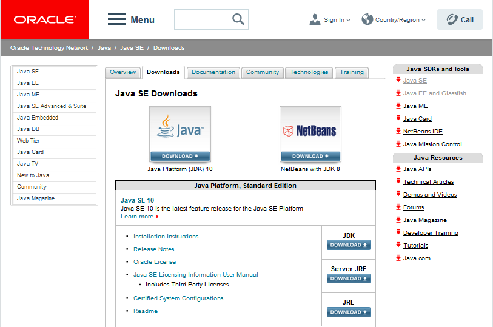
Task: Go to Java breadcrumb link
Action: [104, 48]
